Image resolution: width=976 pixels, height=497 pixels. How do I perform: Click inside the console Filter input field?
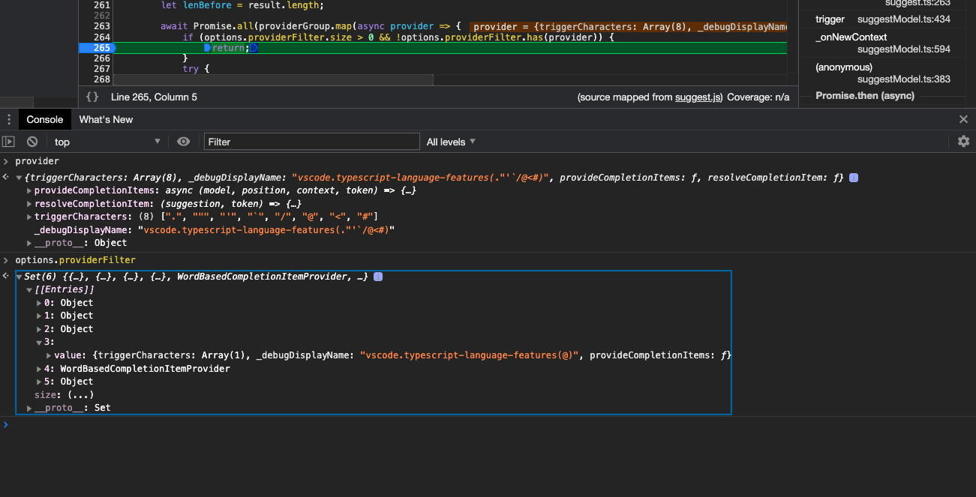[311, 141]
